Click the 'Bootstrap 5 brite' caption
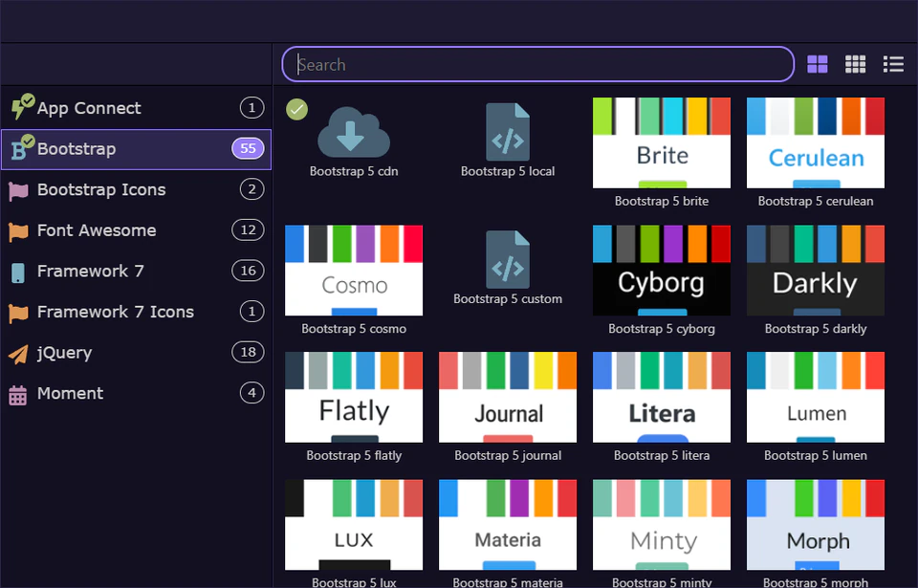This screenshot has width=918, height=588. (662, 202)
